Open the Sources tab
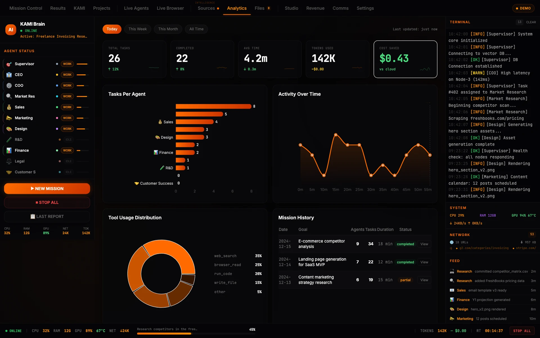This screenshot has height=338, width=540. point(208,8)
